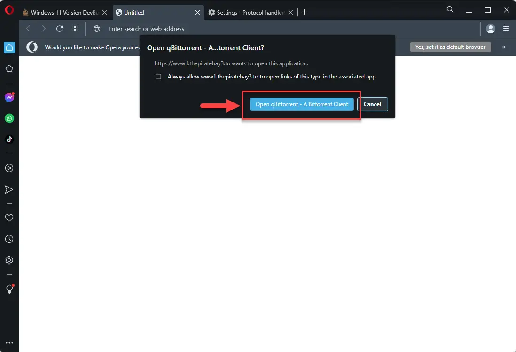Switch to the Windows 11 Version DevBu tab
The image size is (516, 352).
[x=65, y=13]
